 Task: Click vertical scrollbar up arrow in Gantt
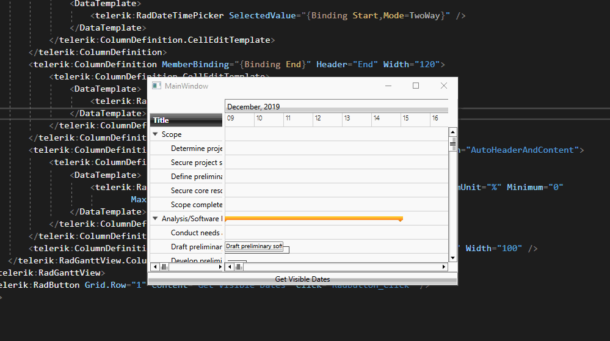453,131
